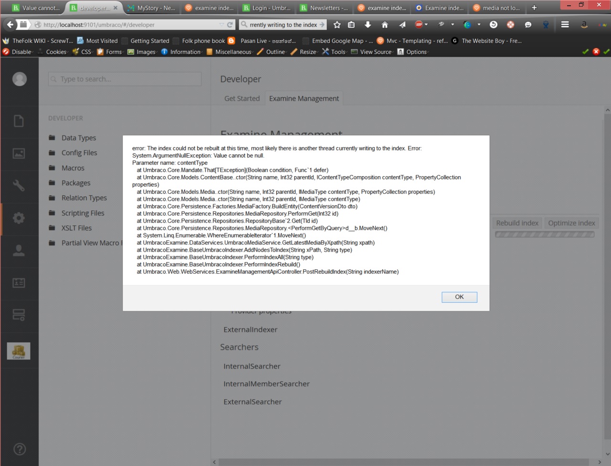
Task: Open the URL history dropdown arrow
Action: (x=221, y=25)
